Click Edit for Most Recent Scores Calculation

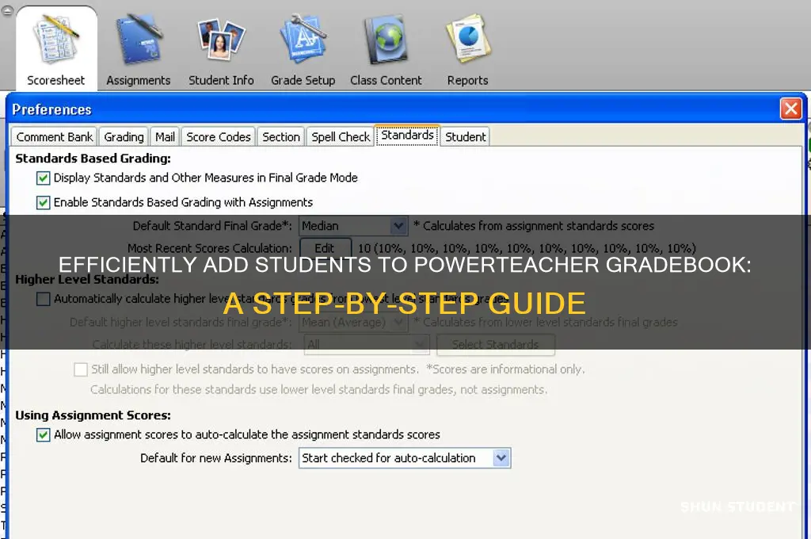[326, 249]
